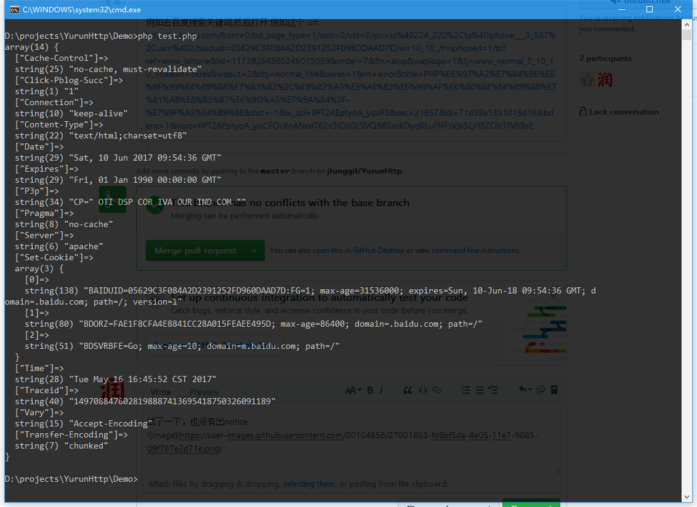Image resolution: width=697 pixels, height=507 pixels.
Task: Click inside the GitHub comment text area
Action: (x=351, y=442)
